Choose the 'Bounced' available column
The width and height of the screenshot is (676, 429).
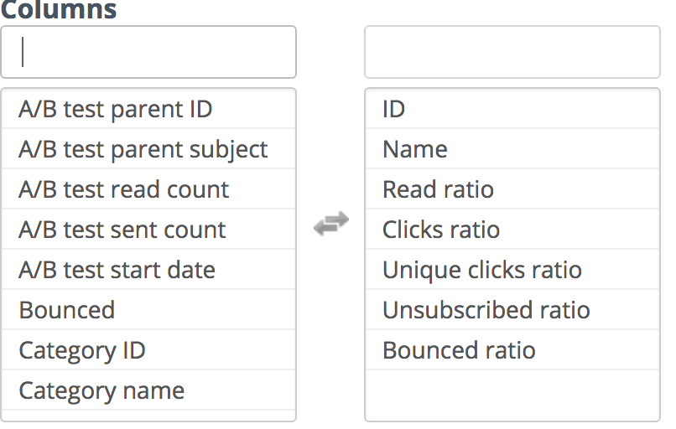coord(148,310)
